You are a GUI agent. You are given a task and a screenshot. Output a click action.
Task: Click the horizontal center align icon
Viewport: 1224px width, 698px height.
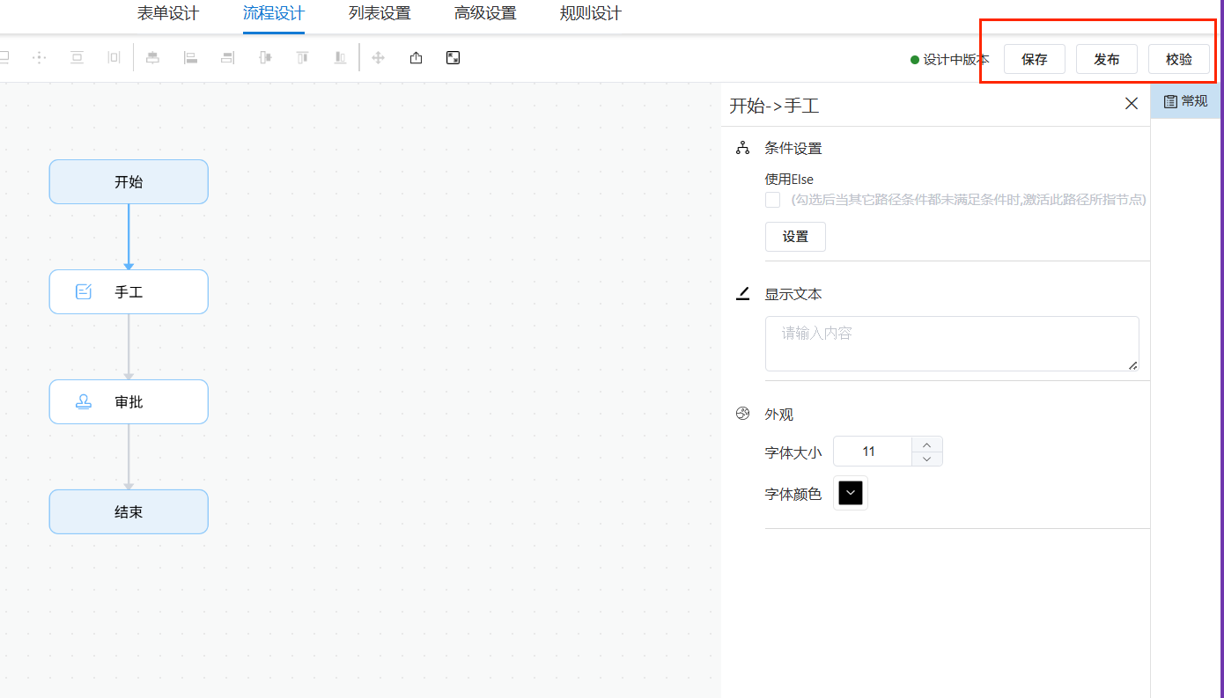[x=152, y=58]
